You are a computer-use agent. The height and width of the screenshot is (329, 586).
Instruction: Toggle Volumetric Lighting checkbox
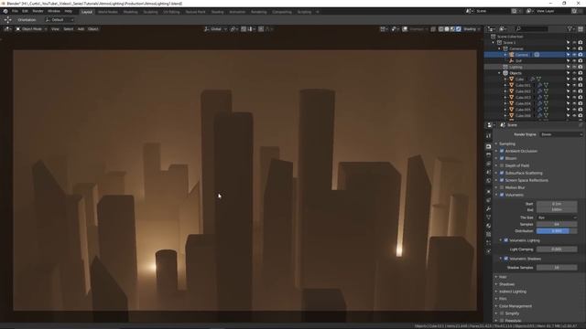(x=506, y=240)
